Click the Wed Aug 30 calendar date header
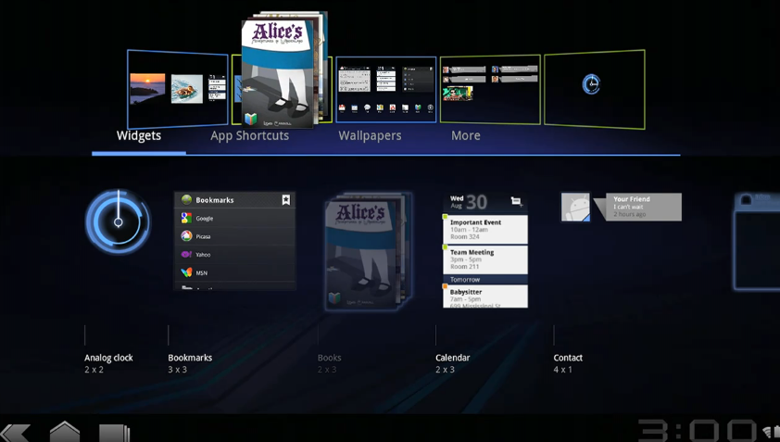The image size is (780, 442). (469, 202)
